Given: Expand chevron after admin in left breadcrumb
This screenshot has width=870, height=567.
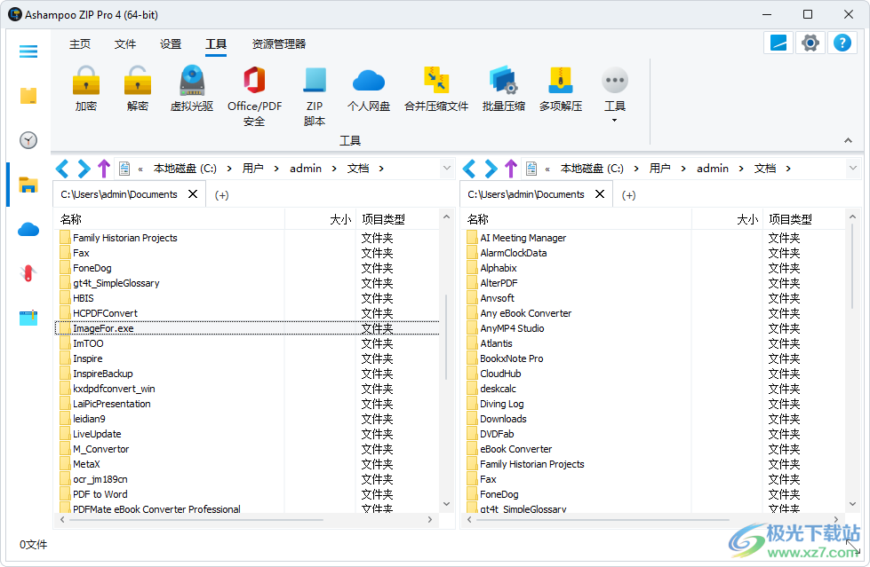Looking at the screenshot, I should click(334, 169).
